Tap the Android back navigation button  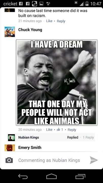click(x=23, y=176)
